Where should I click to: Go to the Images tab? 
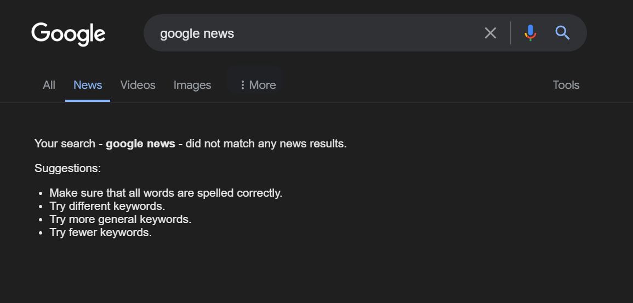(x=192, y=85)
